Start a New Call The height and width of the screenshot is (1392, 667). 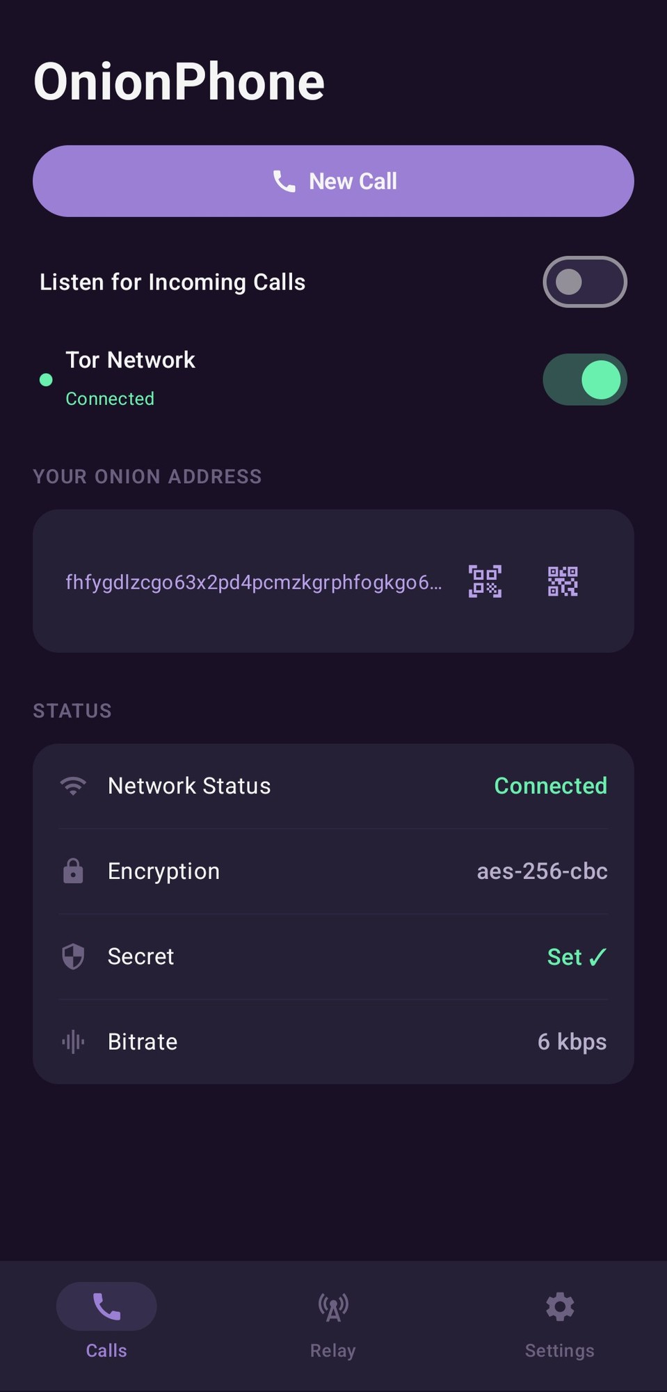(x=333, y=181)
